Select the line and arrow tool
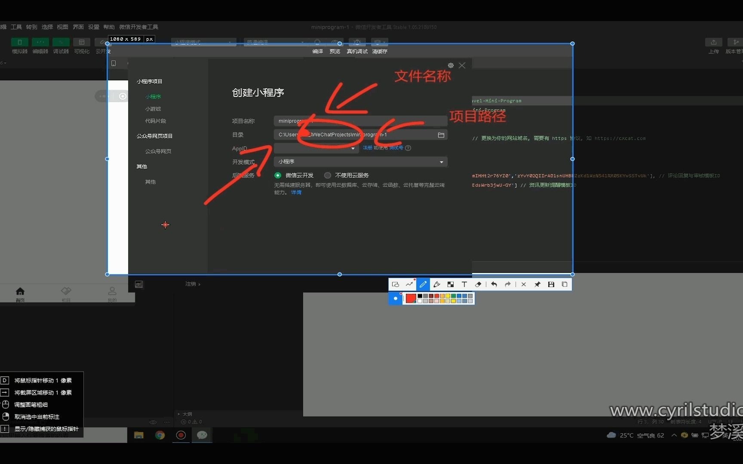Image resolution: width=743 pixels, height=464 pixels. click(409, 284)
